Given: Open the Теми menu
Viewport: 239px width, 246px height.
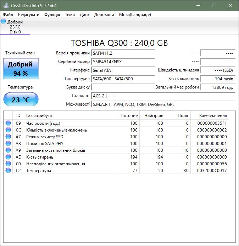Looking at the screenshot, I should (70, 15).
